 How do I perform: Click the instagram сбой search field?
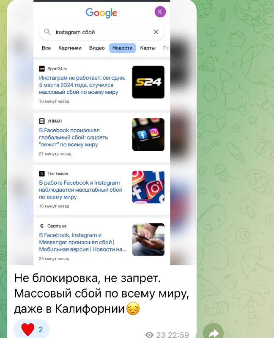pyautogui.click(x=101, y=32)
